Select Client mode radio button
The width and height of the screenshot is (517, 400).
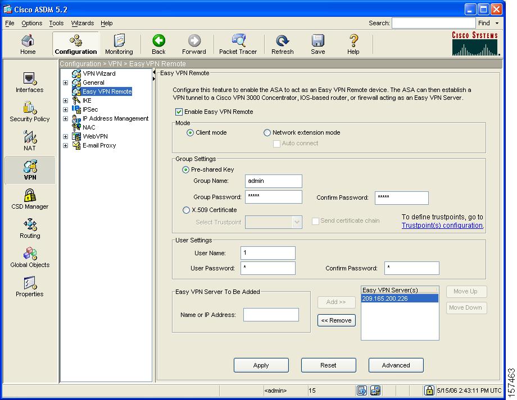[191, 132]
